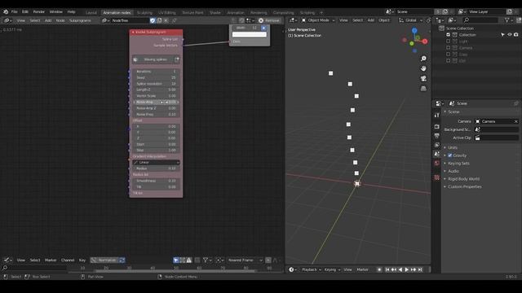Screen dimensions: 522x293
Task: Toggle checkbox for Light row in outliner
Action: coord(448,42)
